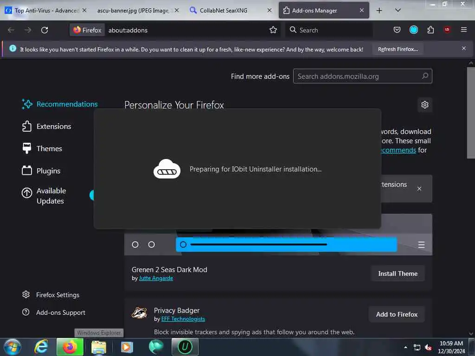Open IObit Uninstaller taskbar icon
This screenshot has width=475, height=356.
point(185,347)
